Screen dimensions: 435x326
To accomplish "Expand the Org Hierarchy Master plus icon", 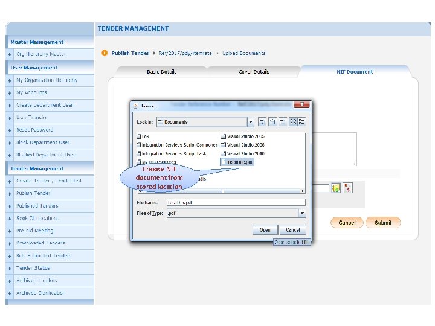I will 10,54.
